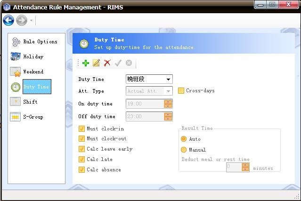Click the app icon in title bar
This screenshot has height=201, width=301.
click(x=7, y=7)
